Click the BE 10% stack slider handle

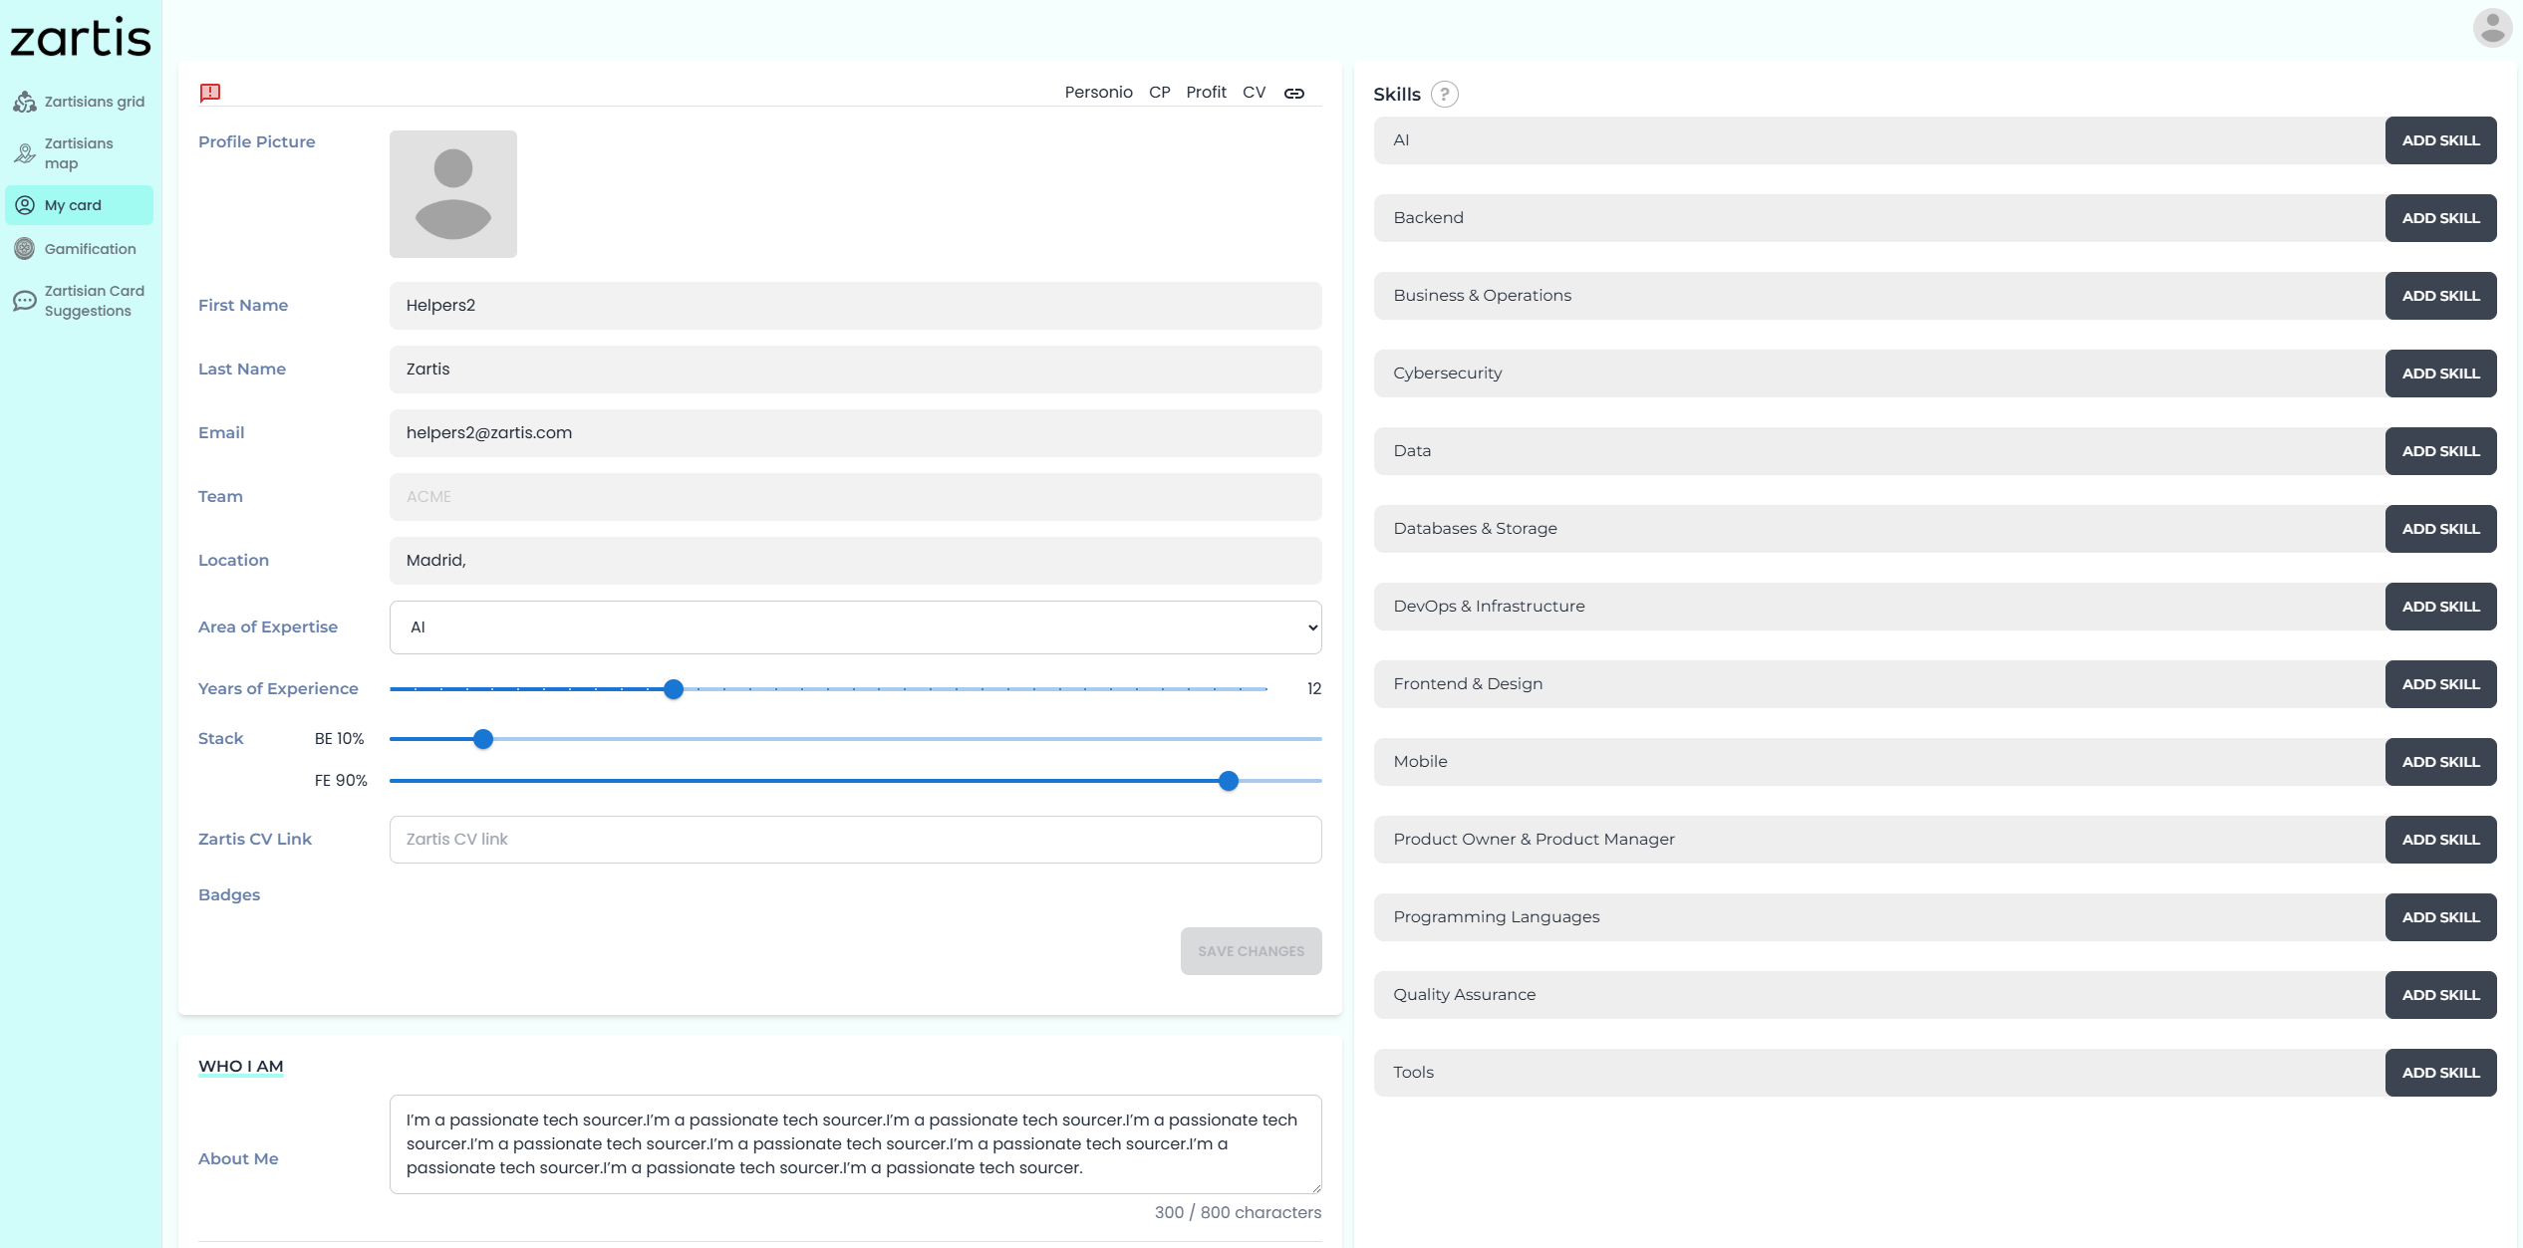point(483,739)
